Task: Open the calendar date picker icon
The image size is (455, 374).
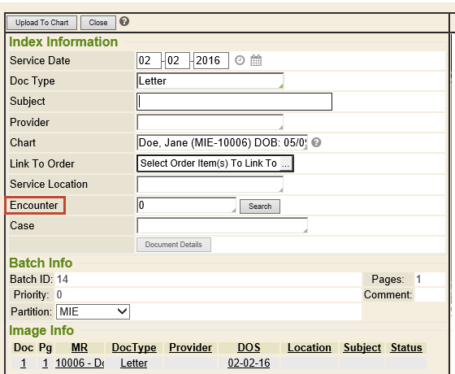Action: [x=256, y=60]
